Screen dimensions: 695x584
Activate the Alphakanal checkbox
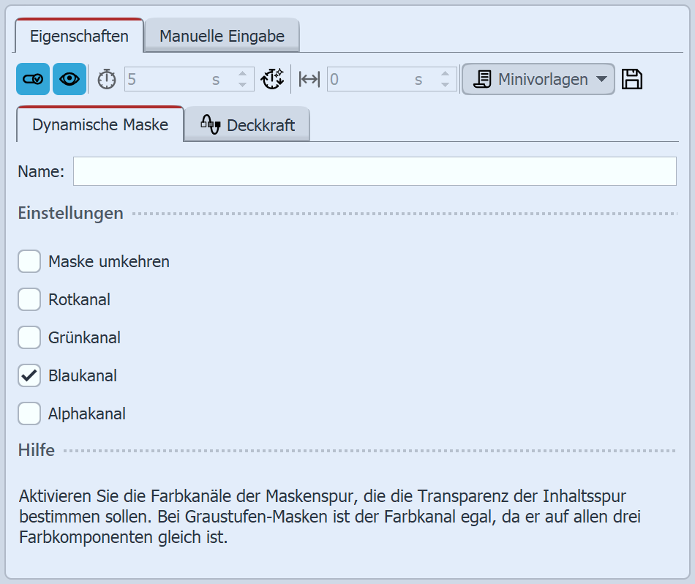coord(29,413)
